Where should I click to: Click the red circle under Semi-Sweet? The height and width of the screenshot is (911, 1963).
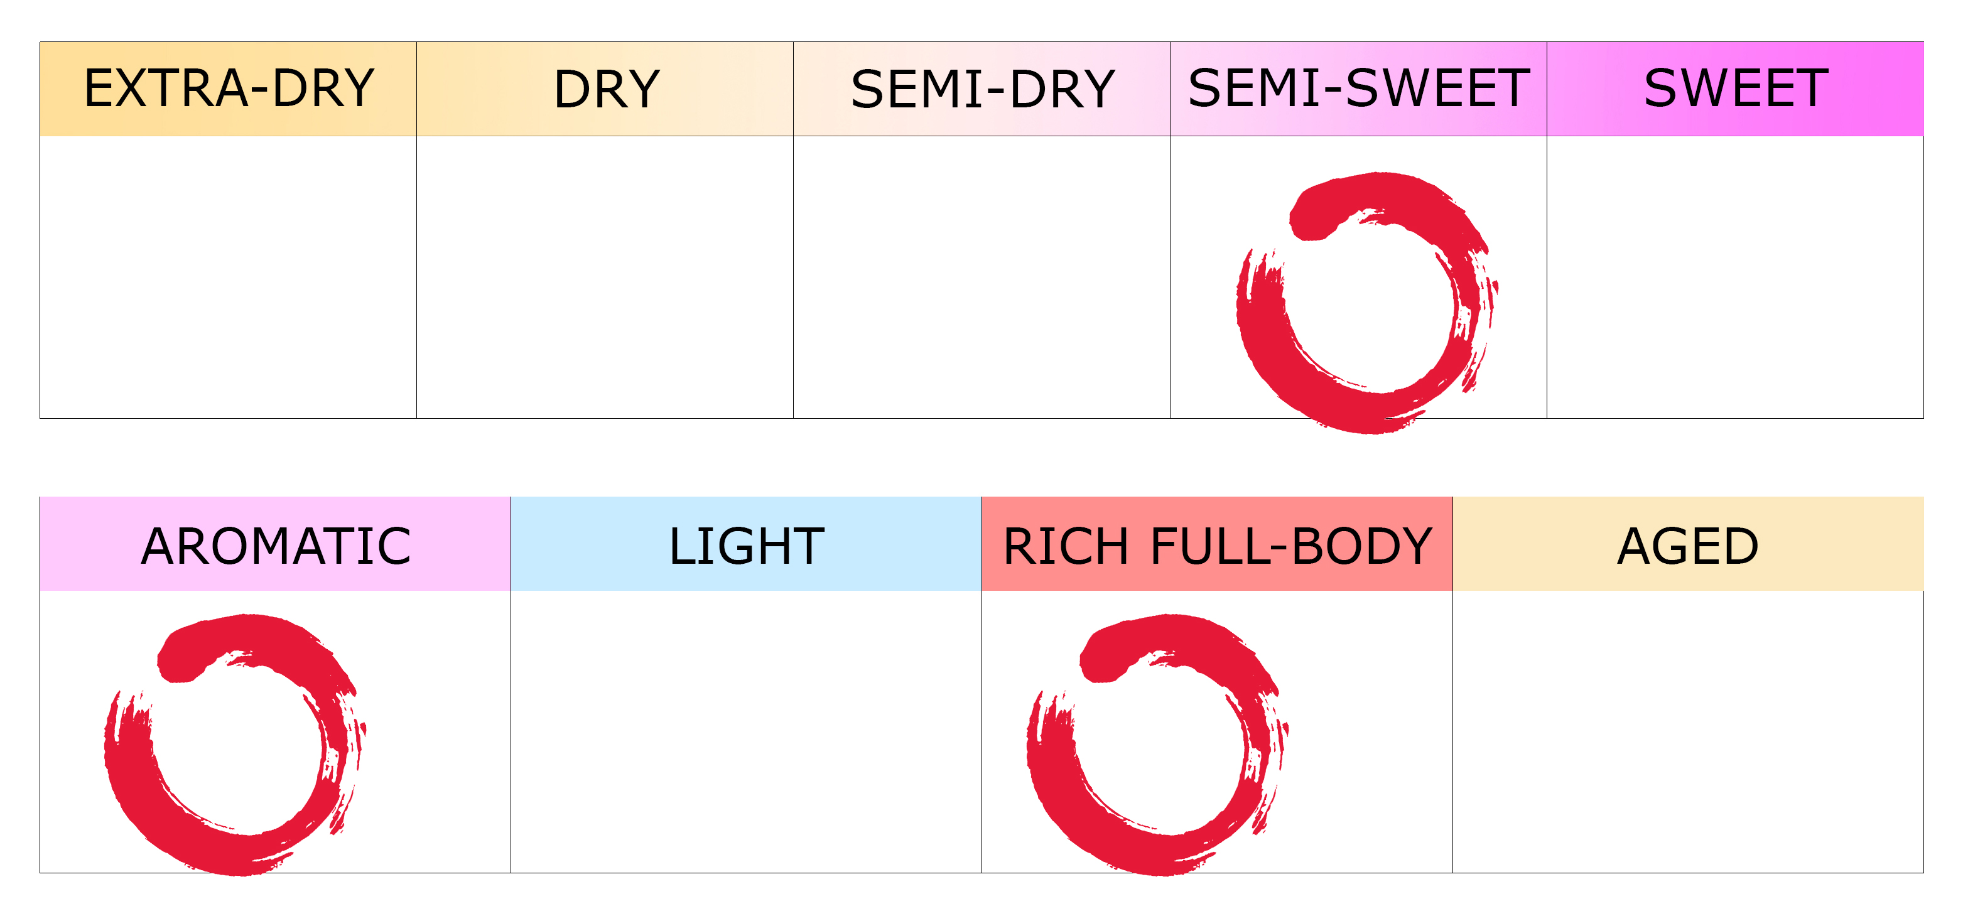coord(1367,303)
